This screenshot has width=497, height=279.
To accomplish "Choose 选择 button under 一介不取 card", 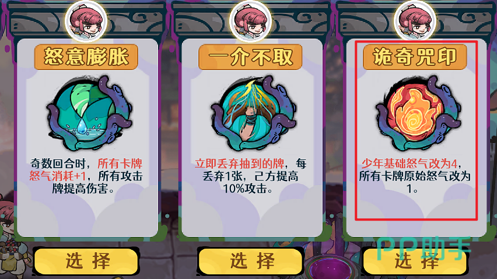I will 251,261.
